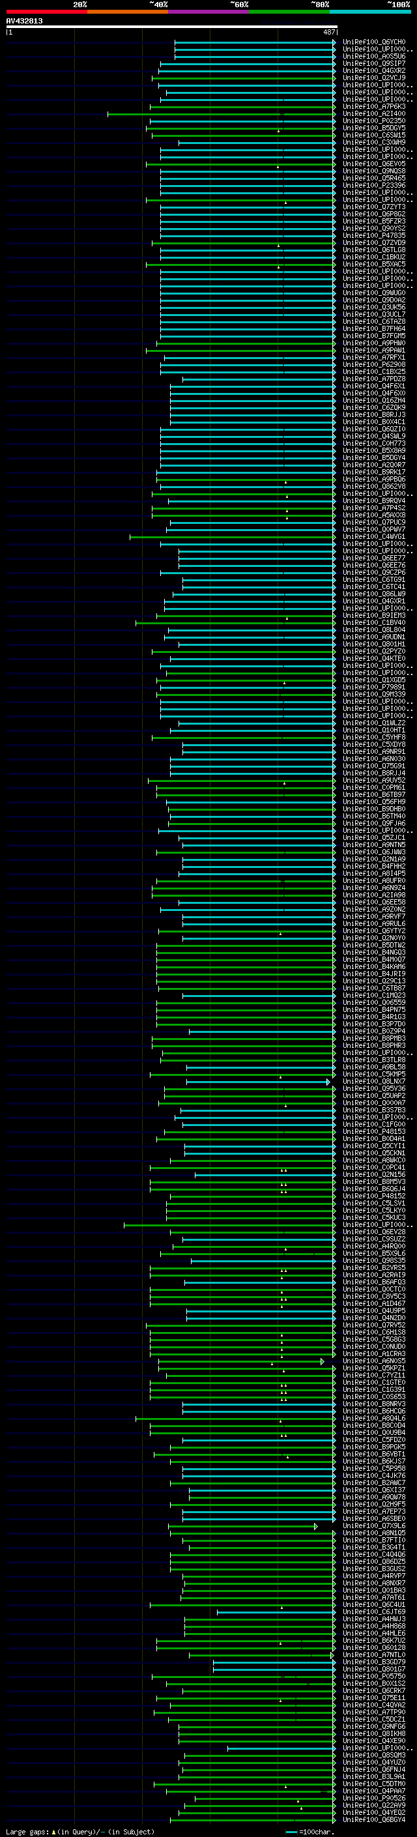Viewport: 417px width, 1837px height.
Task: Click the query end position 487
Action: coord(328,32)
